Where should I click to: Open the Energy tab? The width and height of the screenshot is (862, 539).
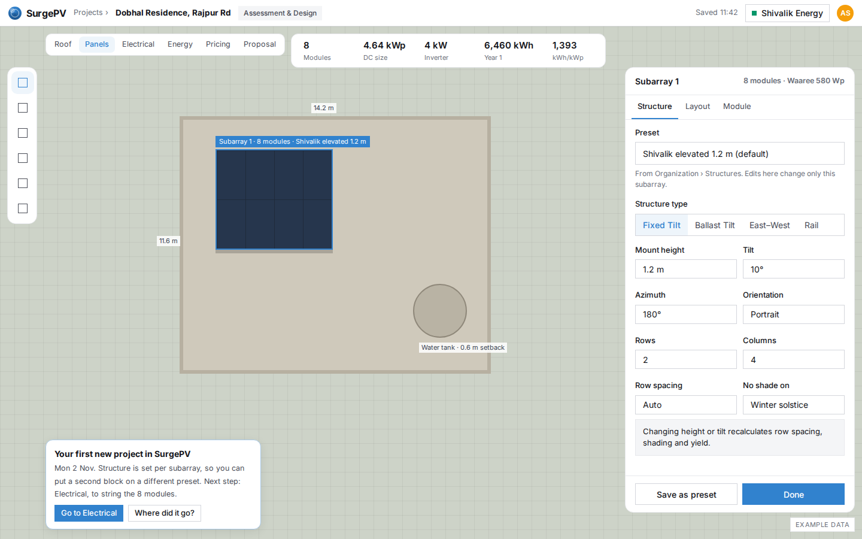pyautogui.click(x=180, y=44)
